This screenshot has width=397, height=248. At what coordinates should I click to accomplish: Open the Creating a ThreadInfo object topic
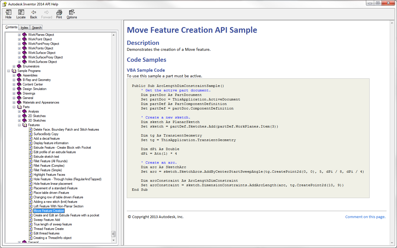point(53,238)
